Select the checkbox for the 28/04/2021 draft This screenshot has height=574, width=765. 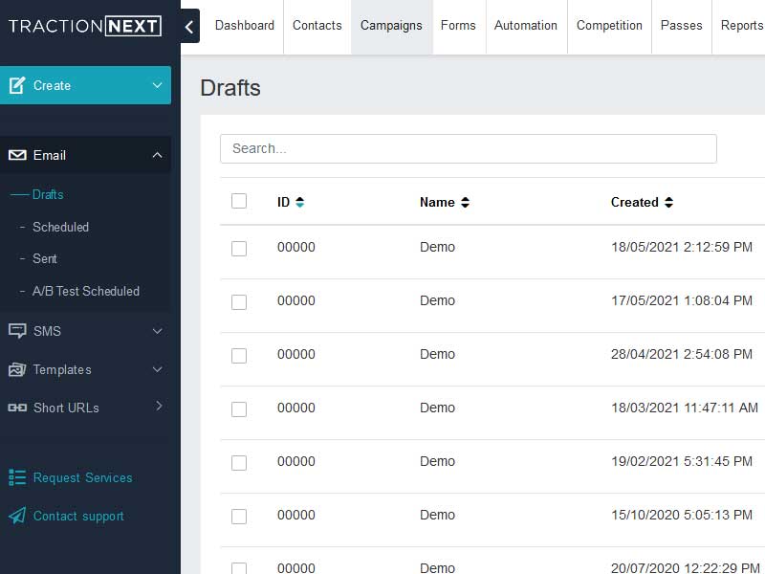(x=239, y=355)
